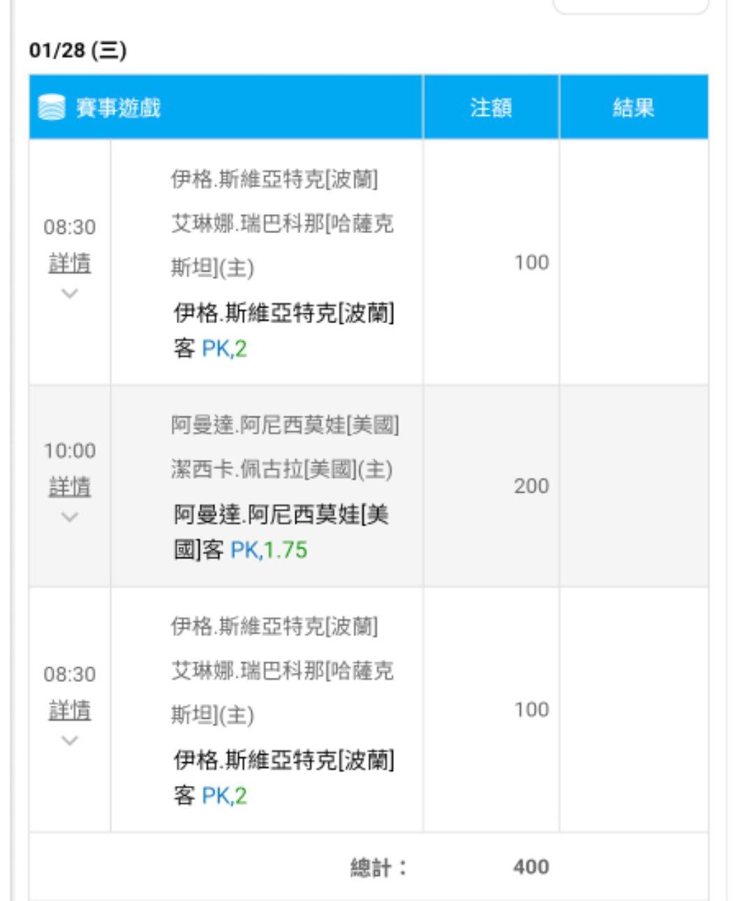
Task: Open 詳情 link for the 10:00 match
Action: pos(70,486)
